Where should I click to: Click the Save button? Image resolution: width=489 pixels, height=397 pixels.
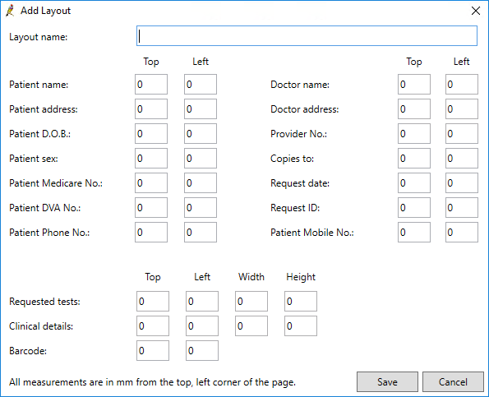click(x=387, y=381)
